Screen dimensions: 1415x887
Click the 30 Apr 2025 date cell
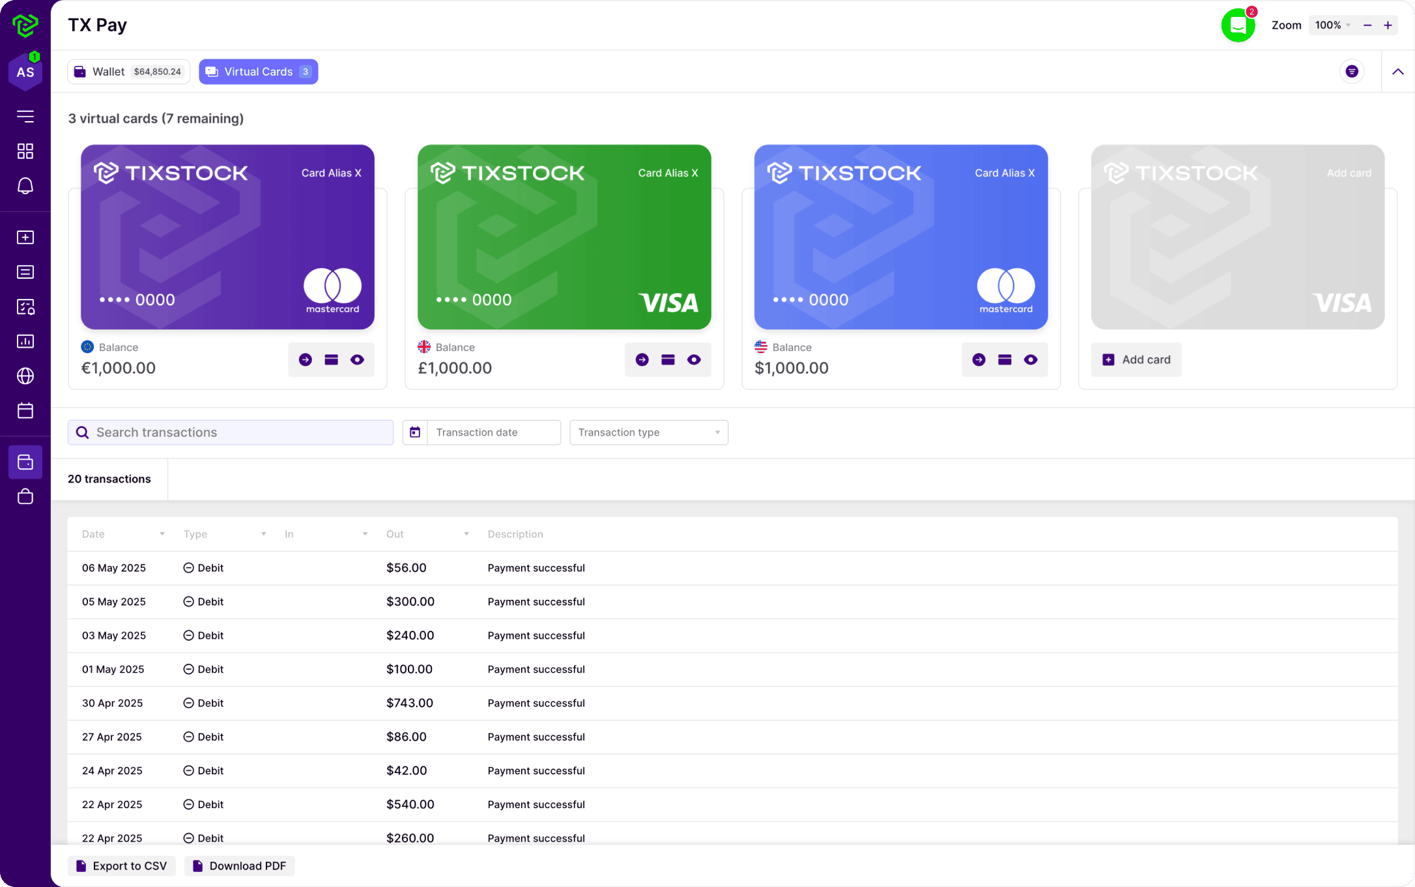tap(112, 703)
